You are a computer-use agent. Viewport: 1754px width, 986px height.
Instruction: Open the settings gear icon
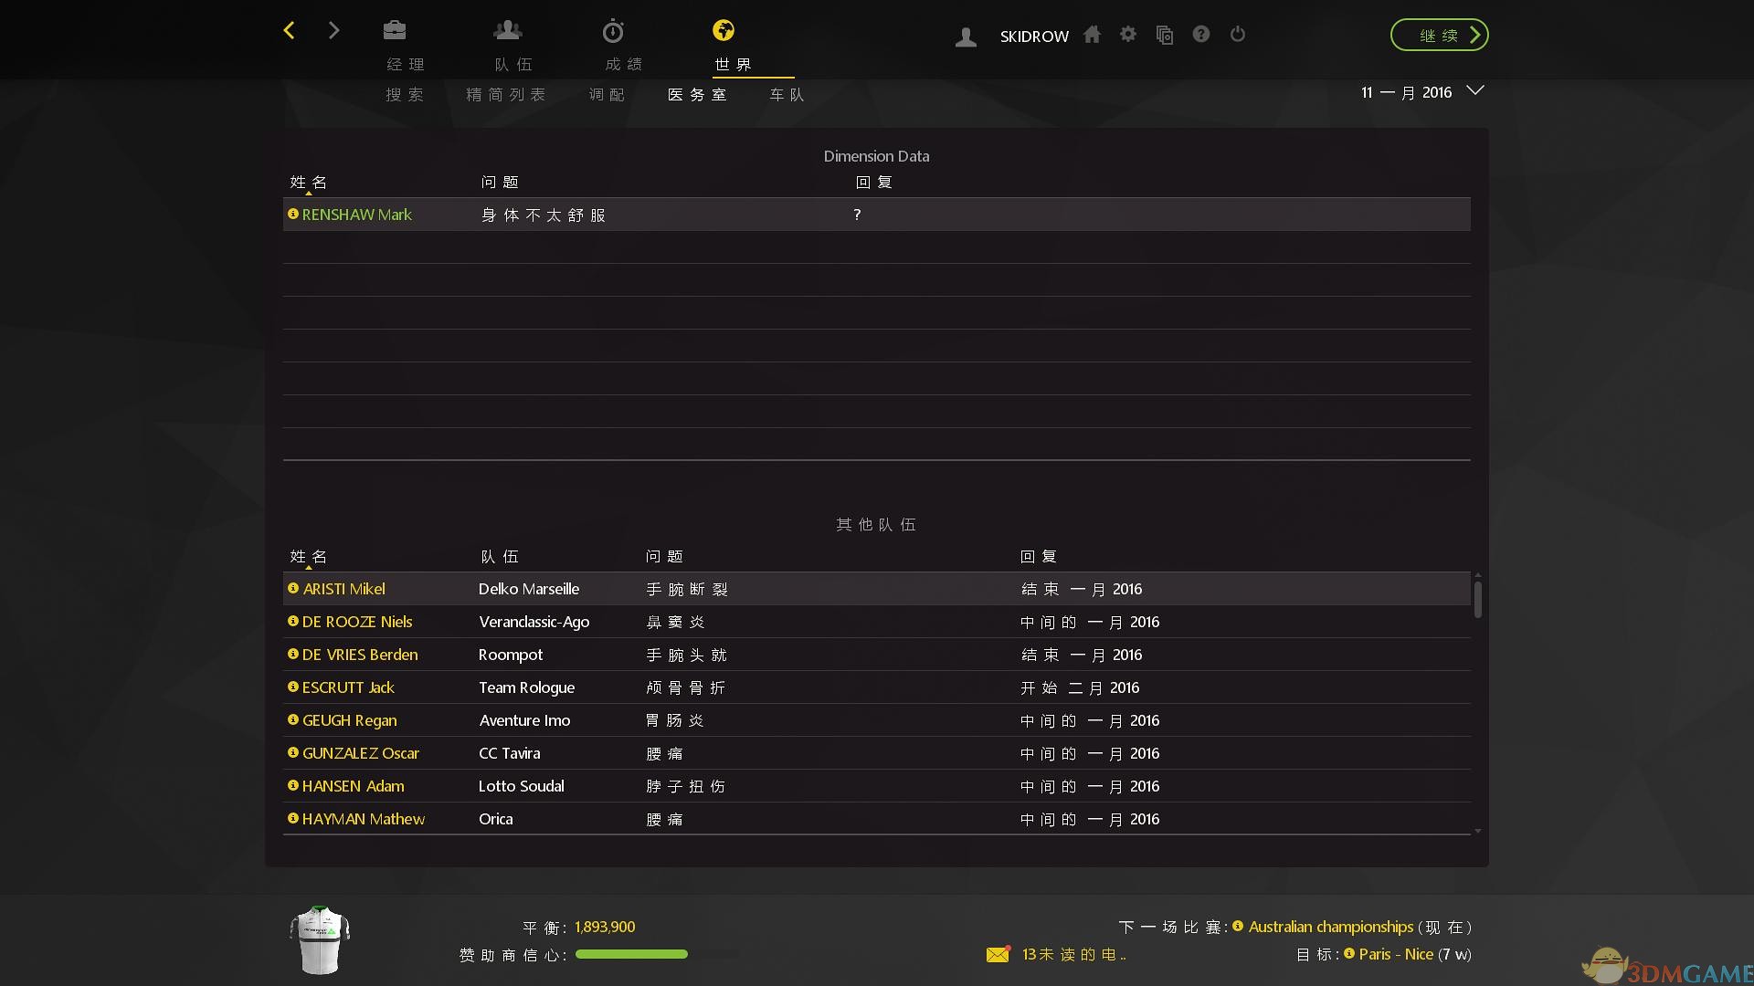point(1128,35)
